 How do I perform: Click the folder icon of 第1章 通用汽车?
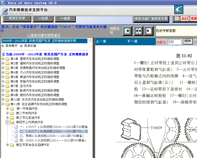(x=7, y=59)
